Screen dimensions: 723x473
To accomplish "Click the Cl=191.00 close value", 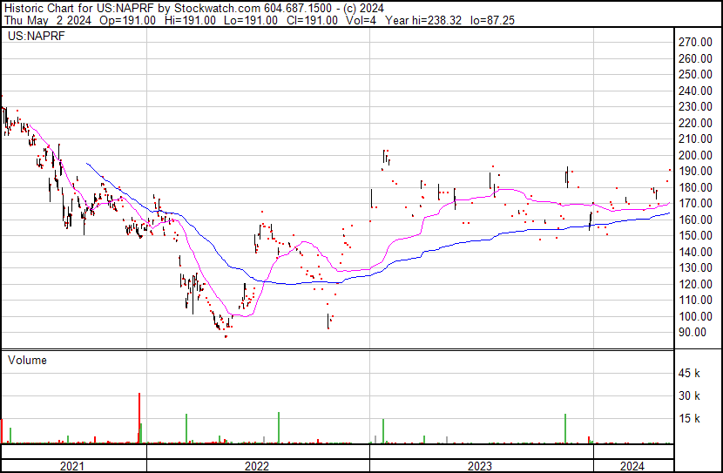I will 312,20.
